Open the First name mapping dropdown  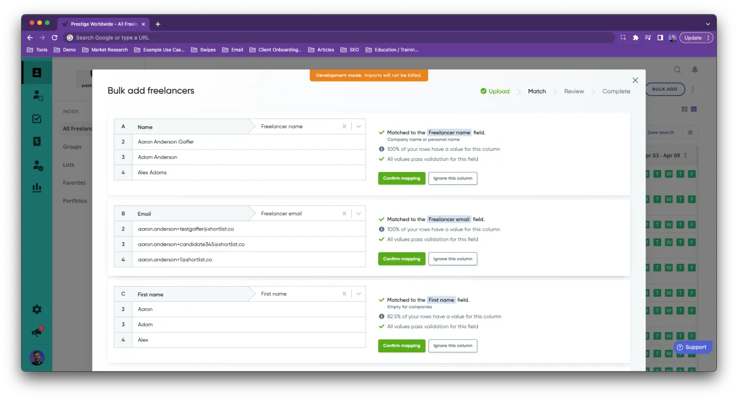pos(358,293)
